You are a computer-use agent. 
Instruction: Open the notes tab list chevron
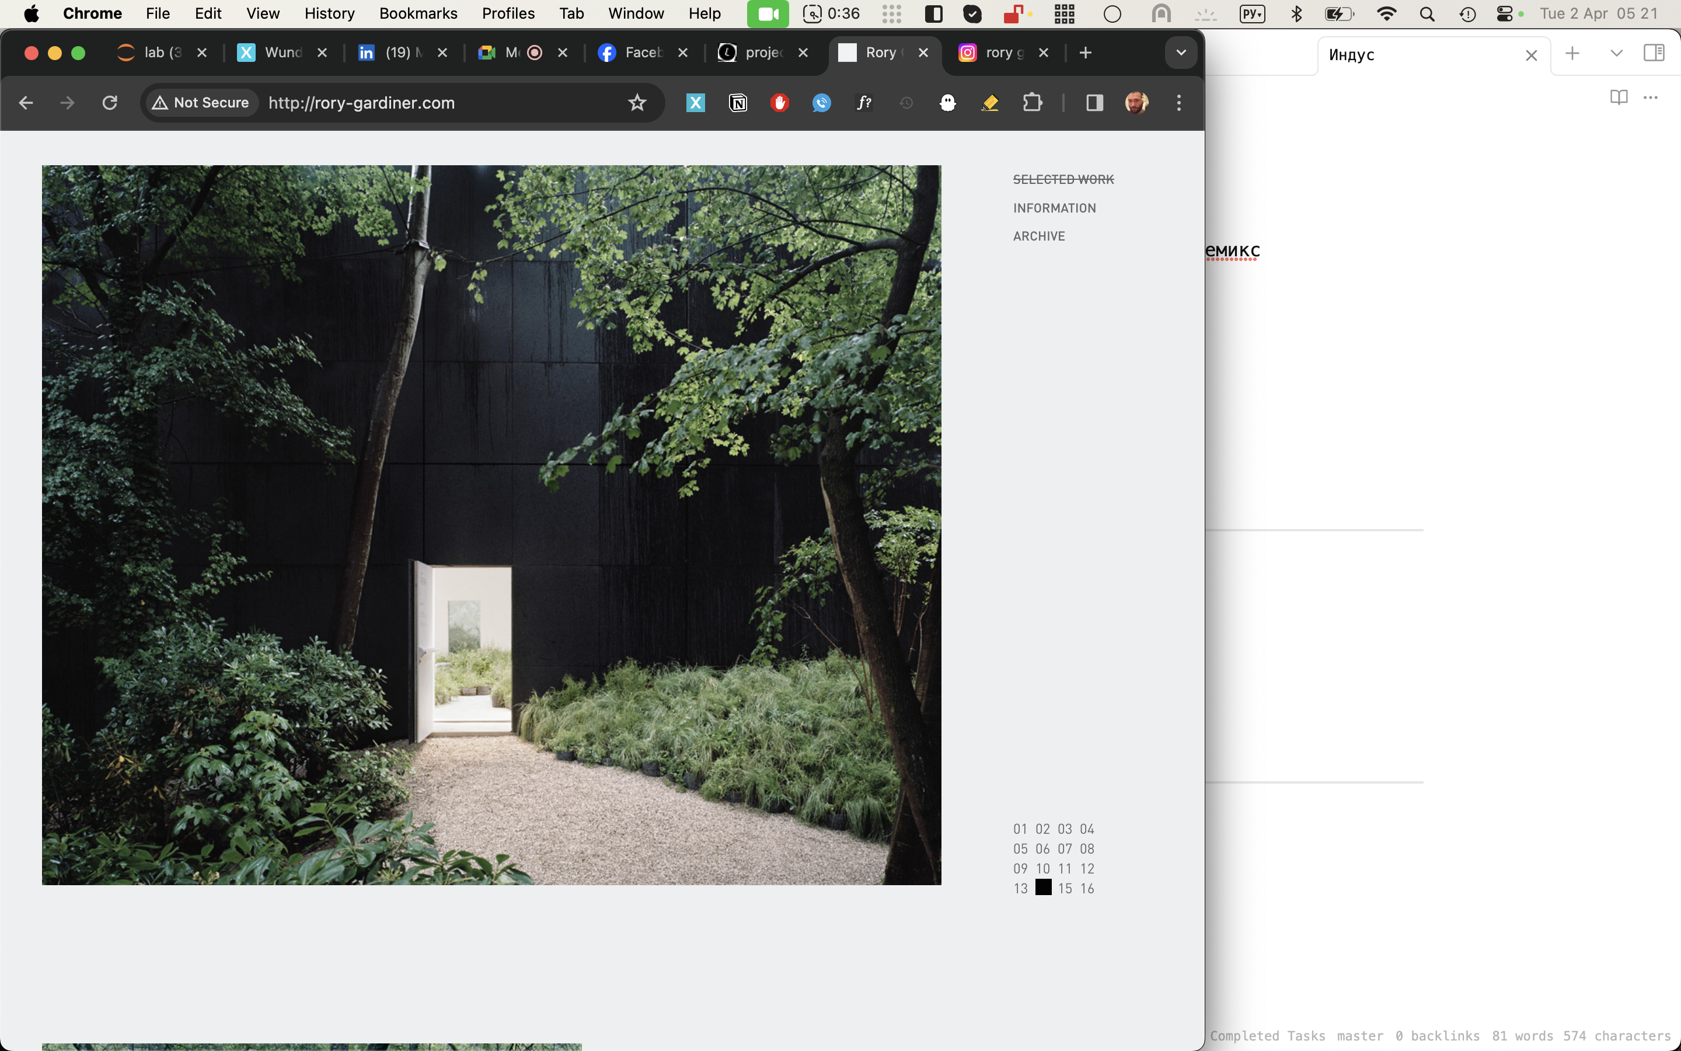1616,52
